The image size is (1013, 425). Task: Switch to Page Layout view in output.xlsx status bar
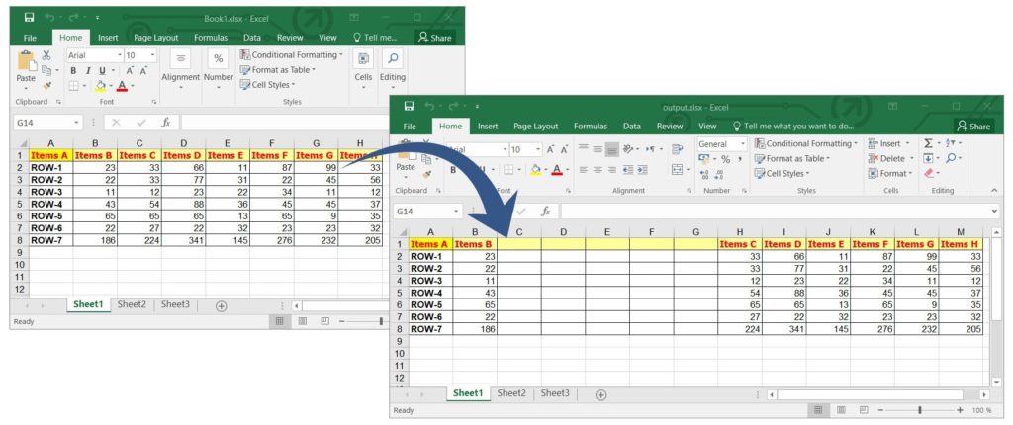(x=840, y=410)
